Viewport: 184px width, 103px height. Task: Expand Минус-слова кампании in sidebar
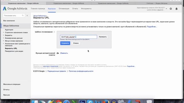3,41
